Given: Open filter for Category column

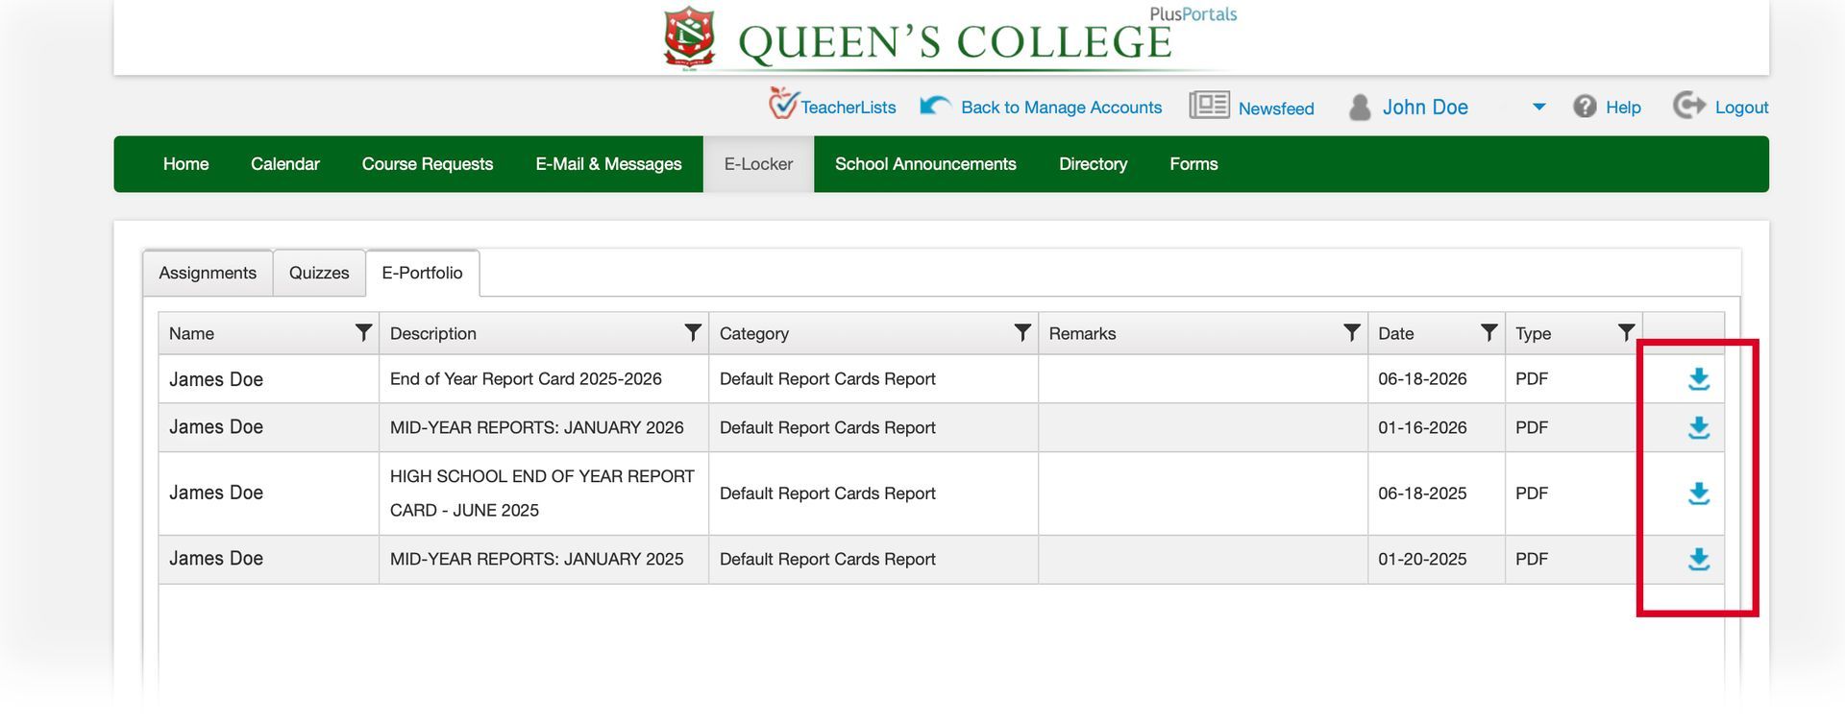Looking at the screenshot, I should pyautogui.click(x=1022, y=332).
